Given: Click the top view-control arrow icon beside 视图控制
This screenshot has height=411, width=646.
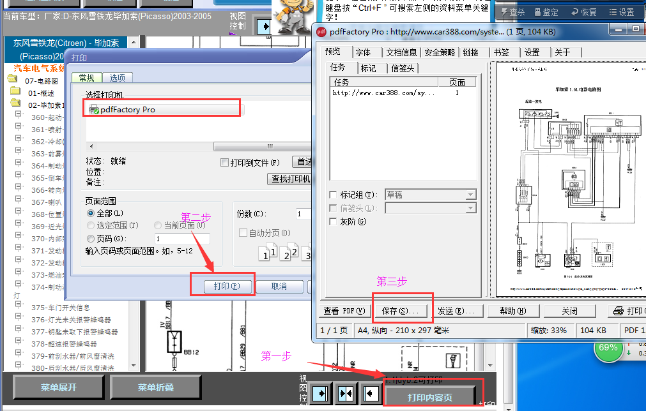Looking at the screenshot, I should [x=264, y=26].
